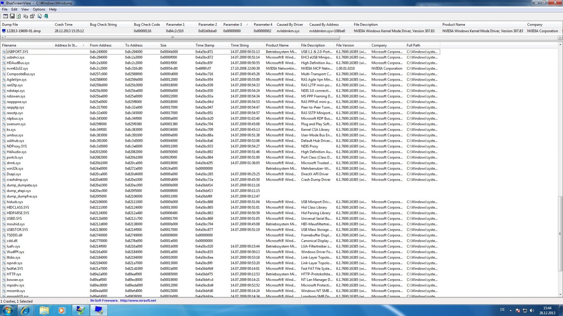This screenshot has width=563, height=316.
Task: Open the Edit menu
Action: (x=14, y=9)
